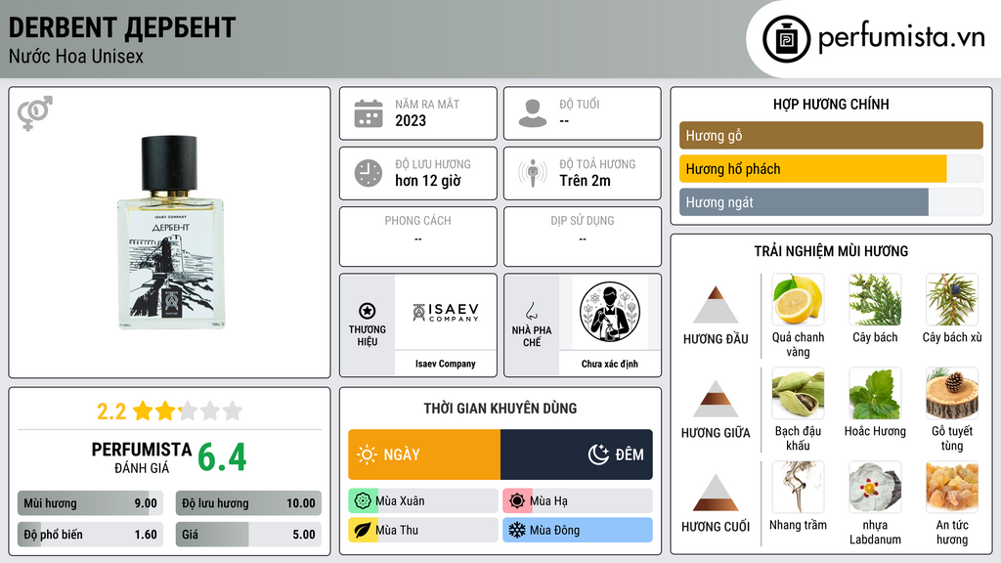Click the green 6.4 Perfumista score
The width and height of the screenshot is (1001, 563).
(222, 457)
